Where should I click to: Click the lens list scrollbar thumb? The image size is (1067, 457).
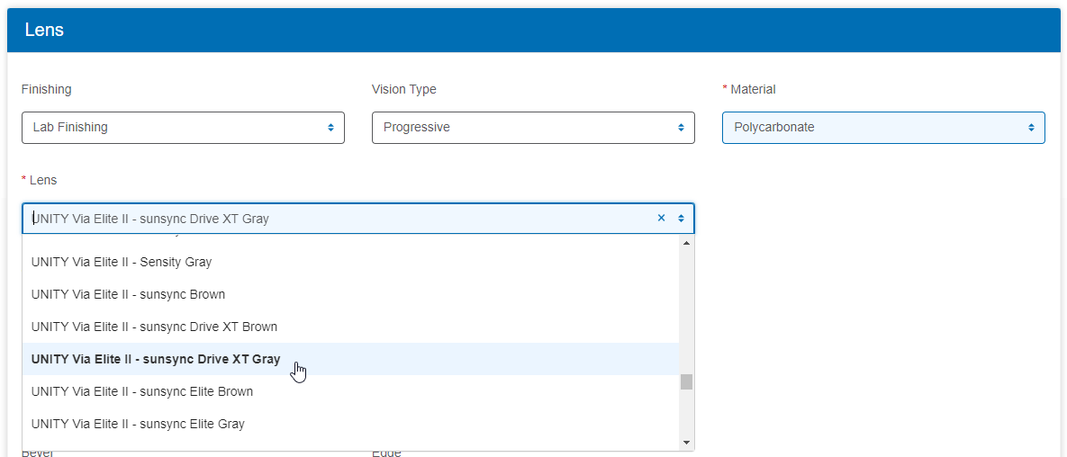pos(686,382)
